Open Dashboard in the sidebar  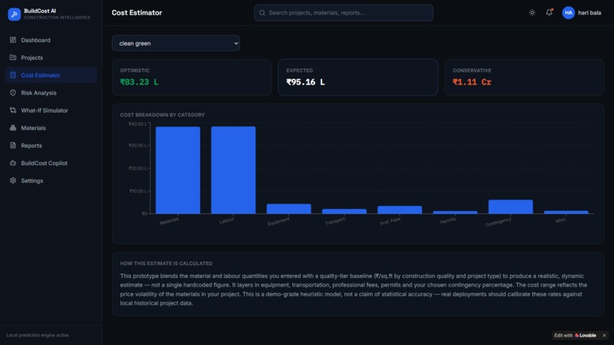pyautogui.click(x=51, y=40)
